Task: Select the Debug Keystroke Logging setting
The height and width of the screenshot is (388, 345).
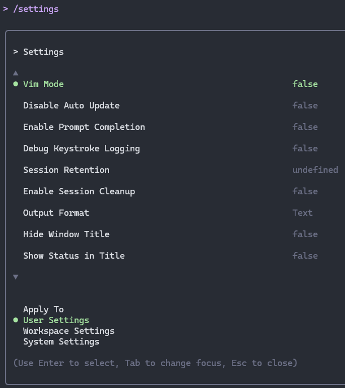Action: pyautogui.click(x=81, y=149)
